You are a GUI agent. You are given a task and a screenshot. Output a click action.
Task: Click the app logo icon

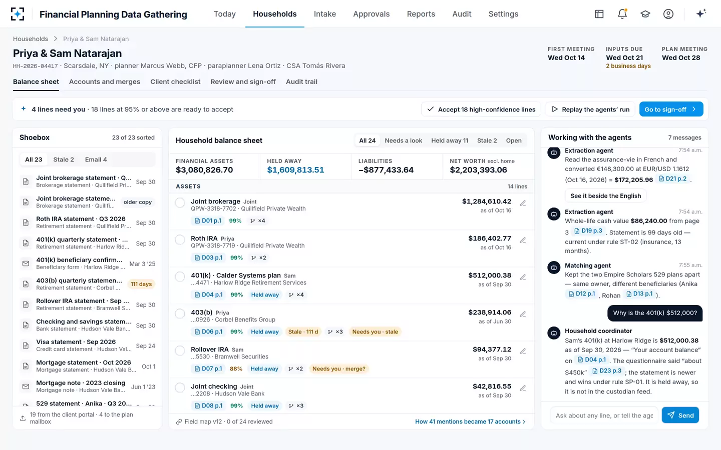pos(18,14)
